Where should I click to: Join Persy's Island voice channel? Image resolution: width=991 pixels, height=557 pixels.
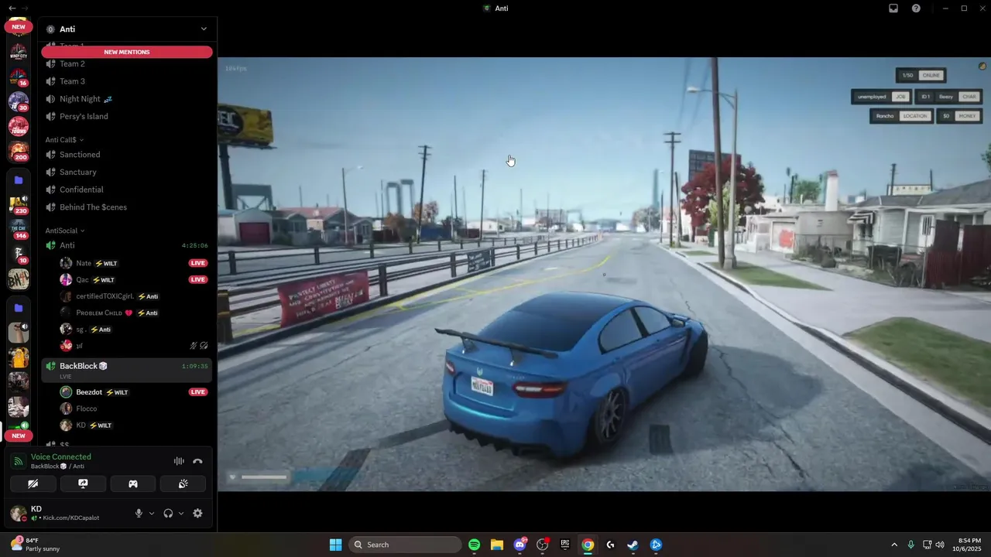coord(127,116)
